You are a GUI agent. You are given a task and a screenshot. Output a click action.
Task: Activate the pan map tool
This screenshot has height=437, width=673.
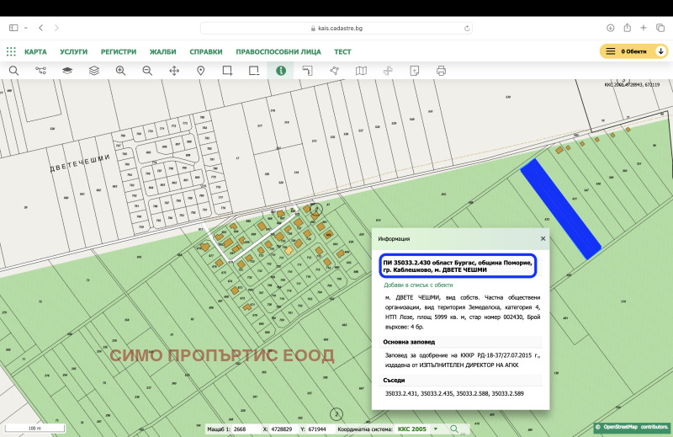point(174,71)
